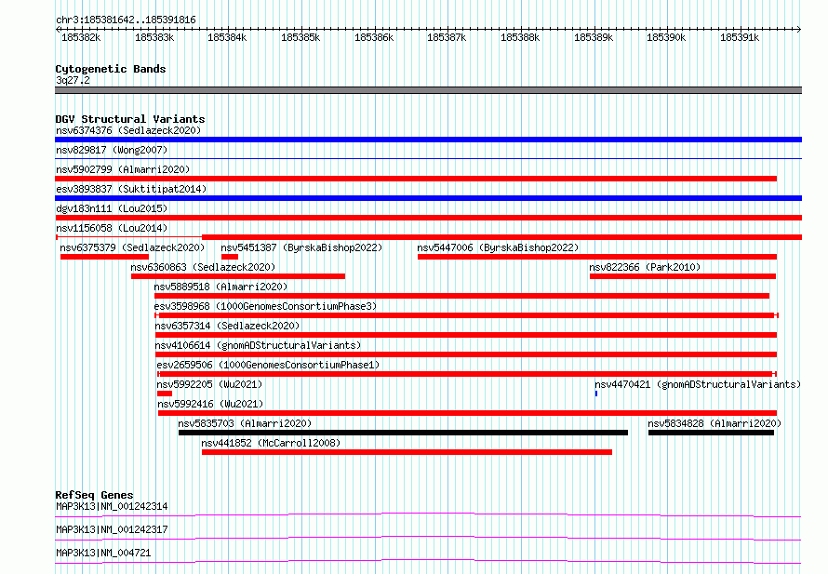828x574 pixels.
Task: Select nsv5992205 (Wu2021) label
Action: pyautogui.click(x=209, y=384)
